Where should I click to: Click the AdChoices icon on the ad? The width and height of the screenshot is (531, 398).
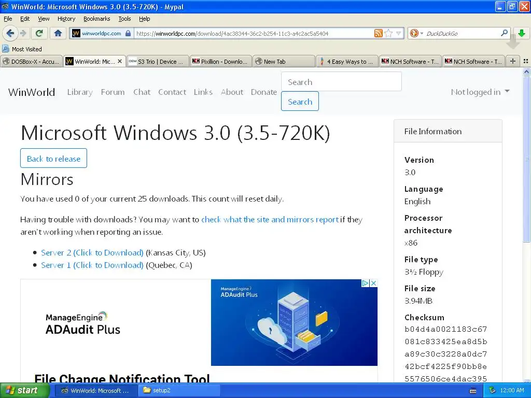pos(365,283)
